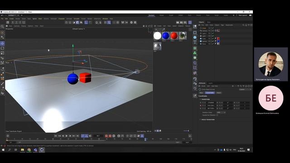
Task: Click the new material plus icon
Action: (x=156, y=29)
